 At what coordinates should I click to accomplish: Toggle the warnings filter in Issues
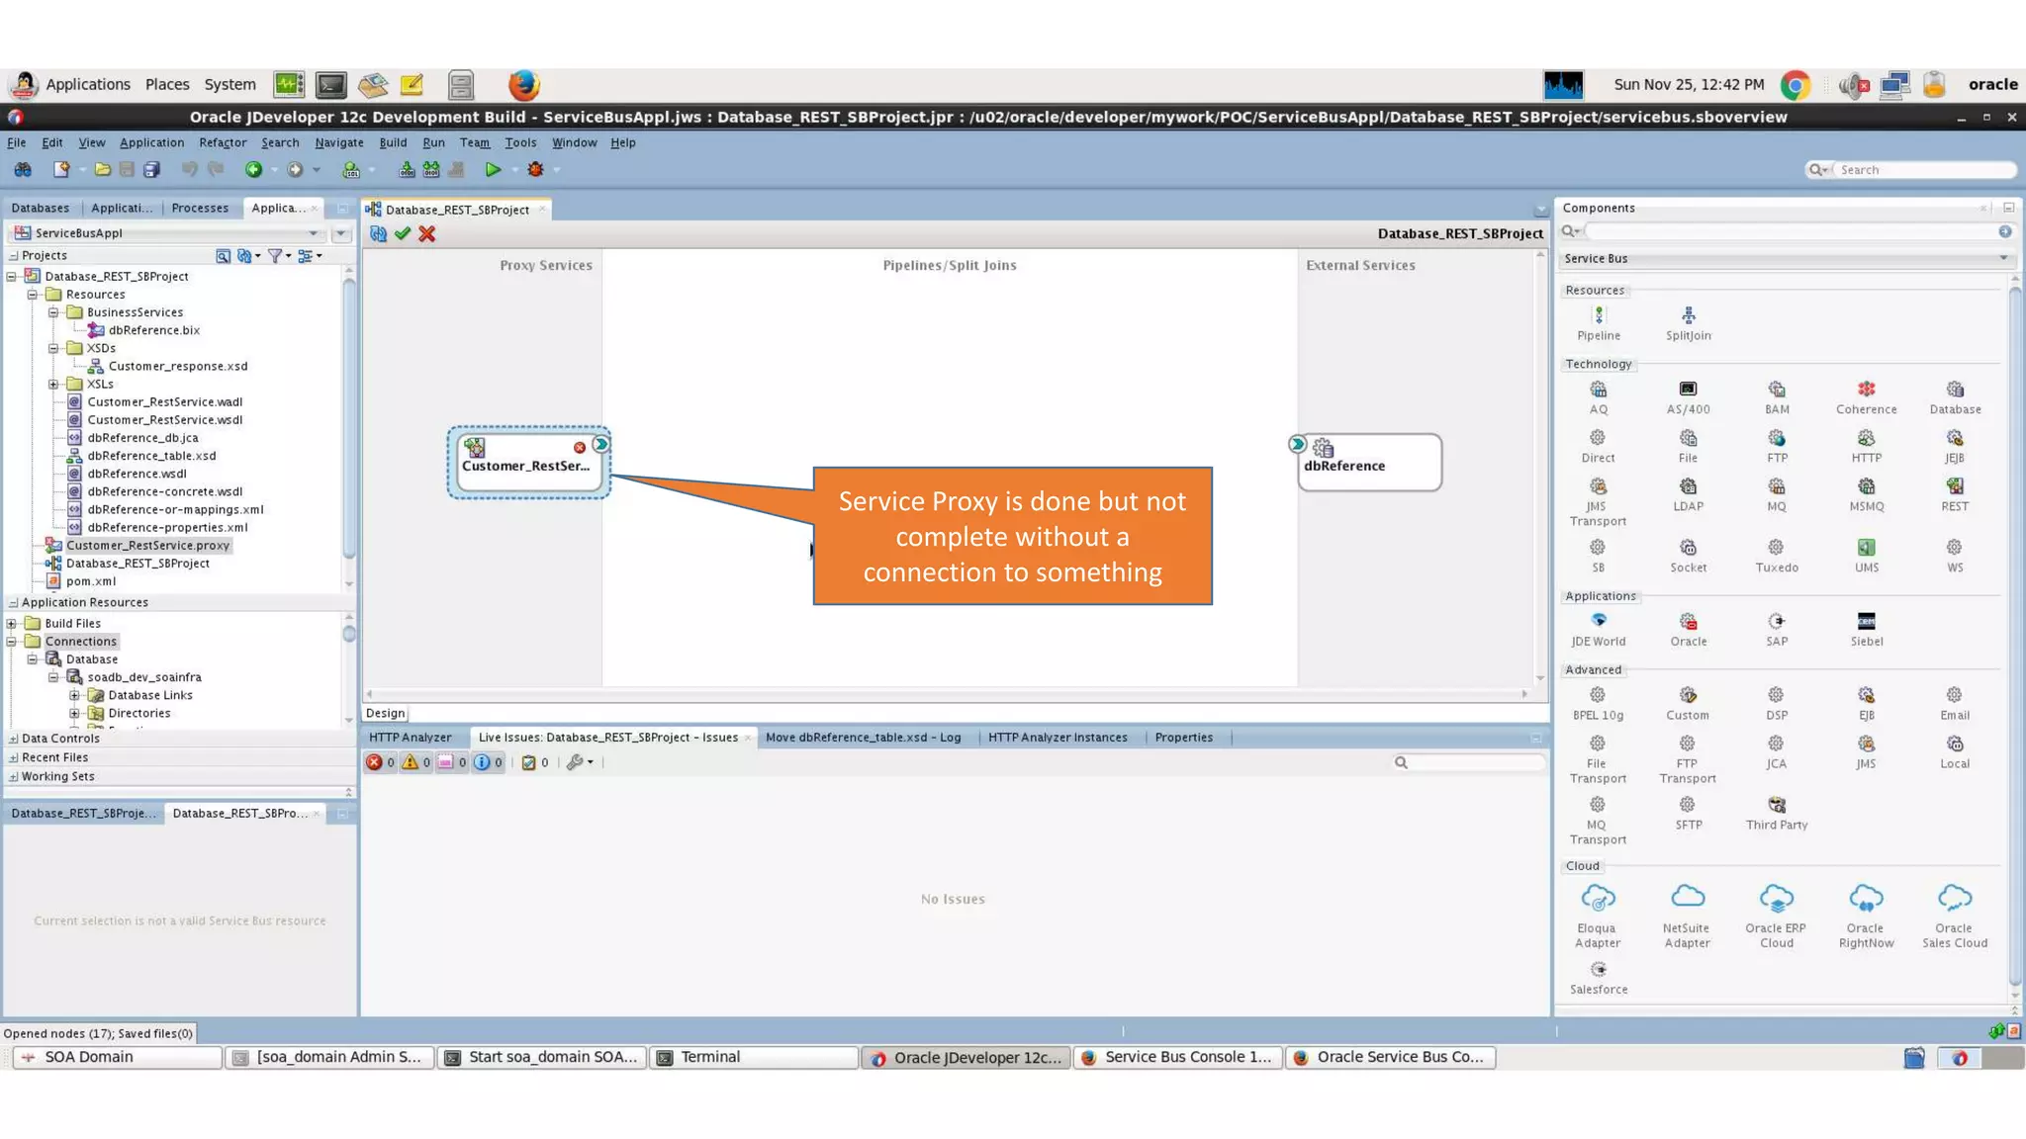[416, 762]
